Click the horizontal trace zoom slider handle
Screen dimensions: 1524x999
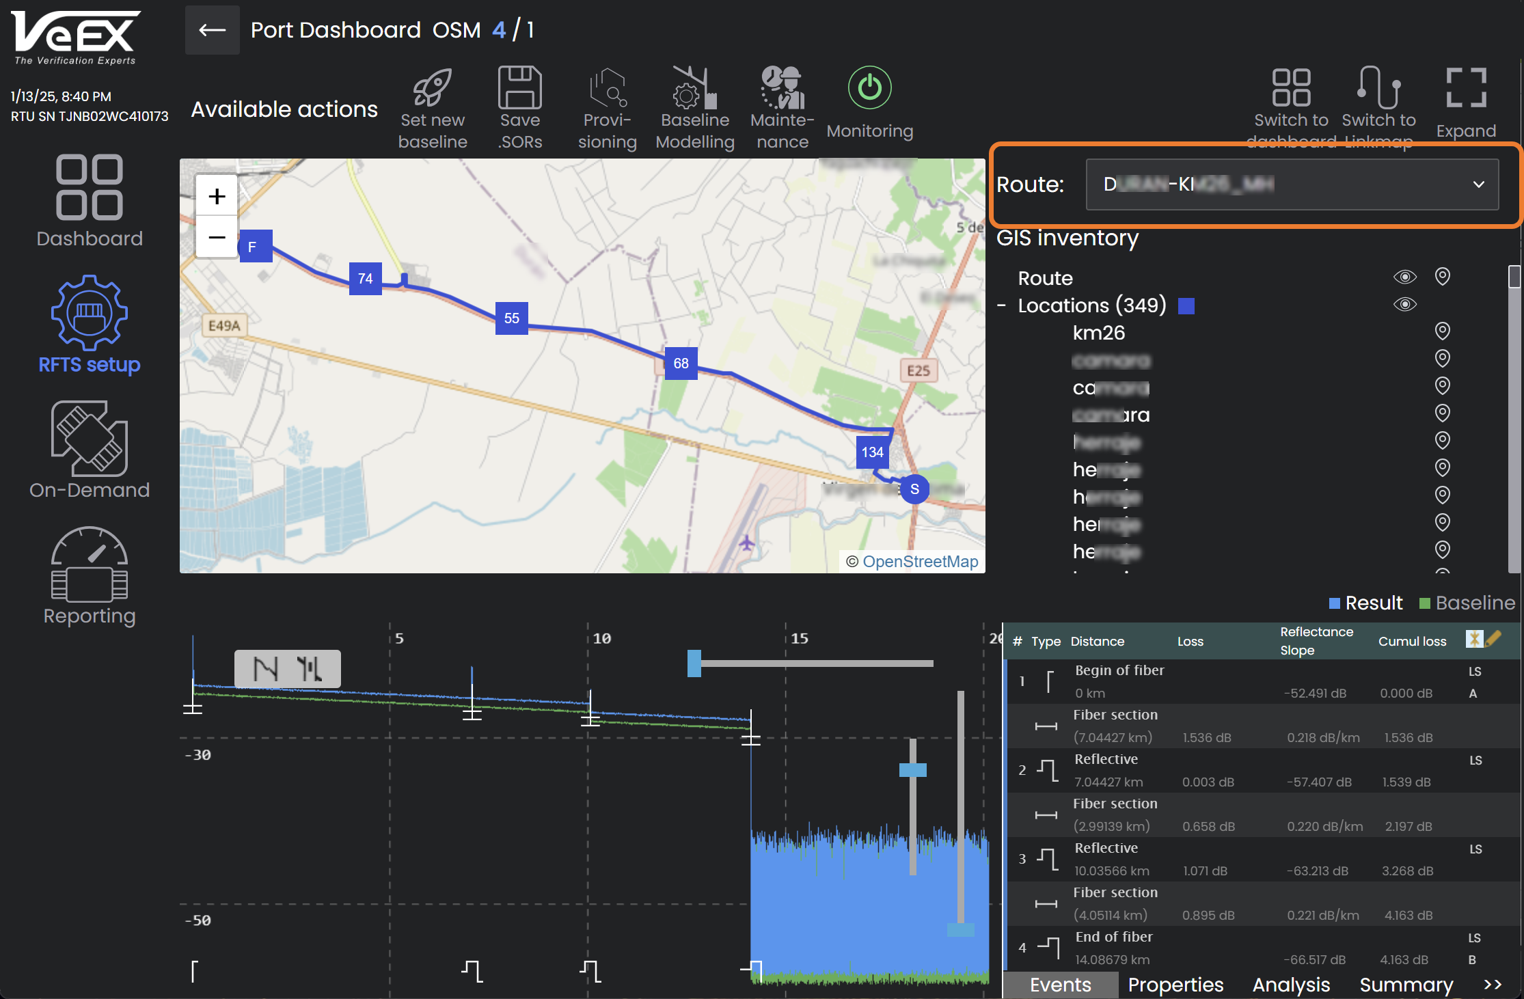pos(694,663)
